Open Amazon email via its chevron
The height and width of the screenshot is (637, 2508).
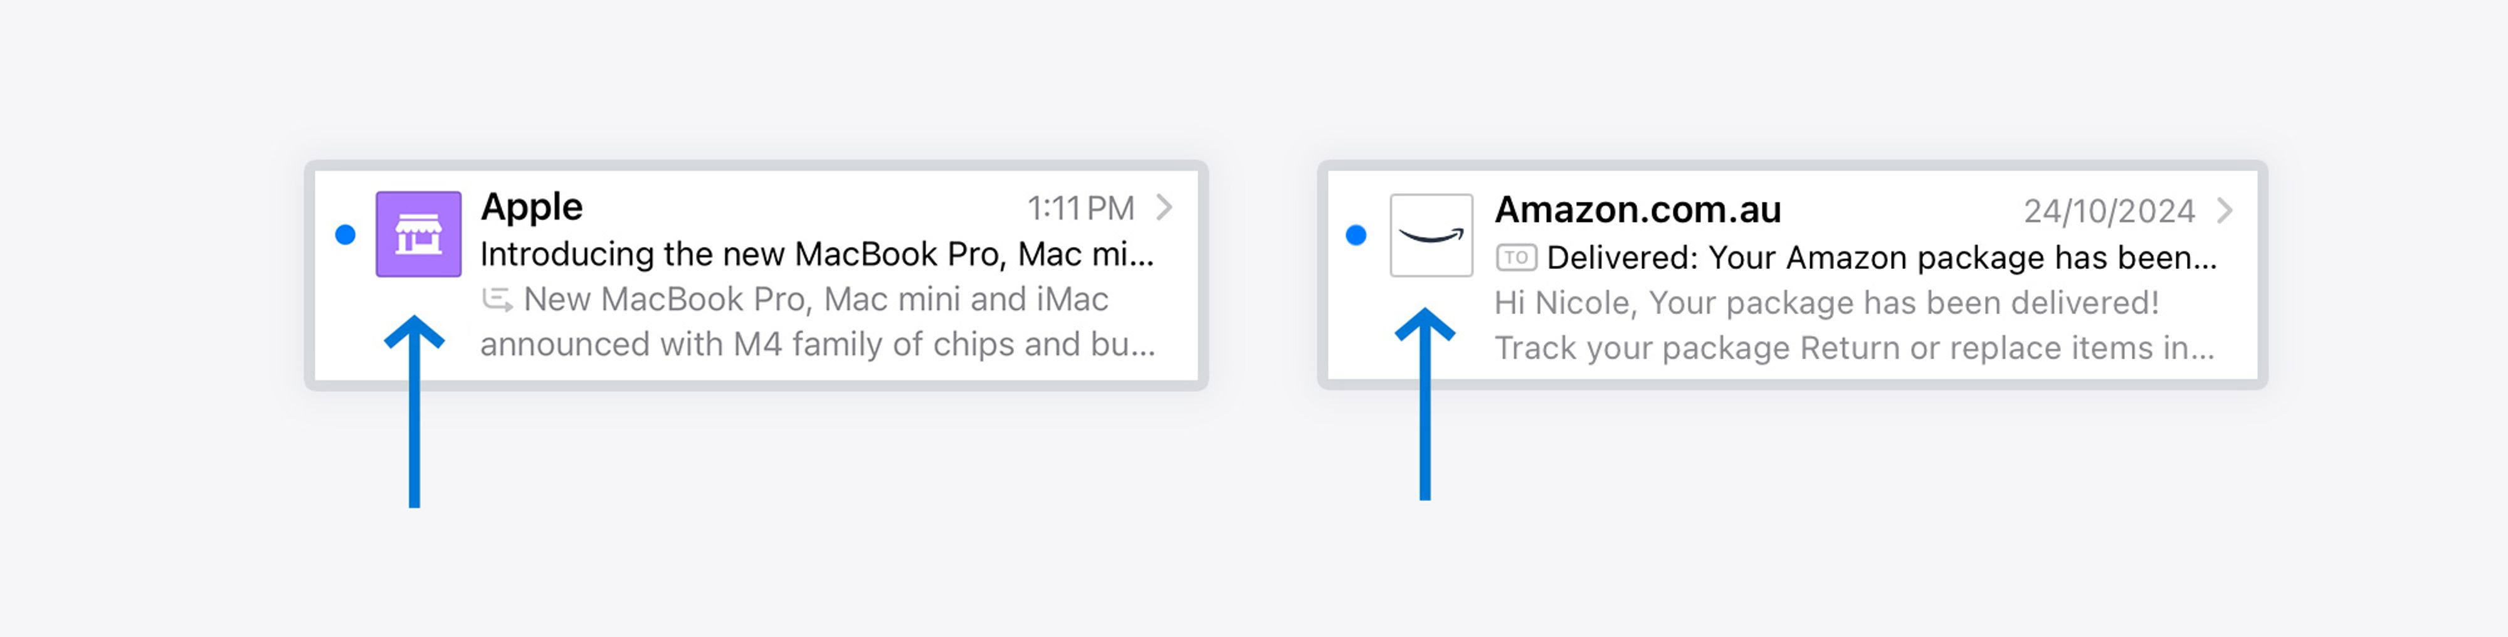click(x=2225, y=211)
